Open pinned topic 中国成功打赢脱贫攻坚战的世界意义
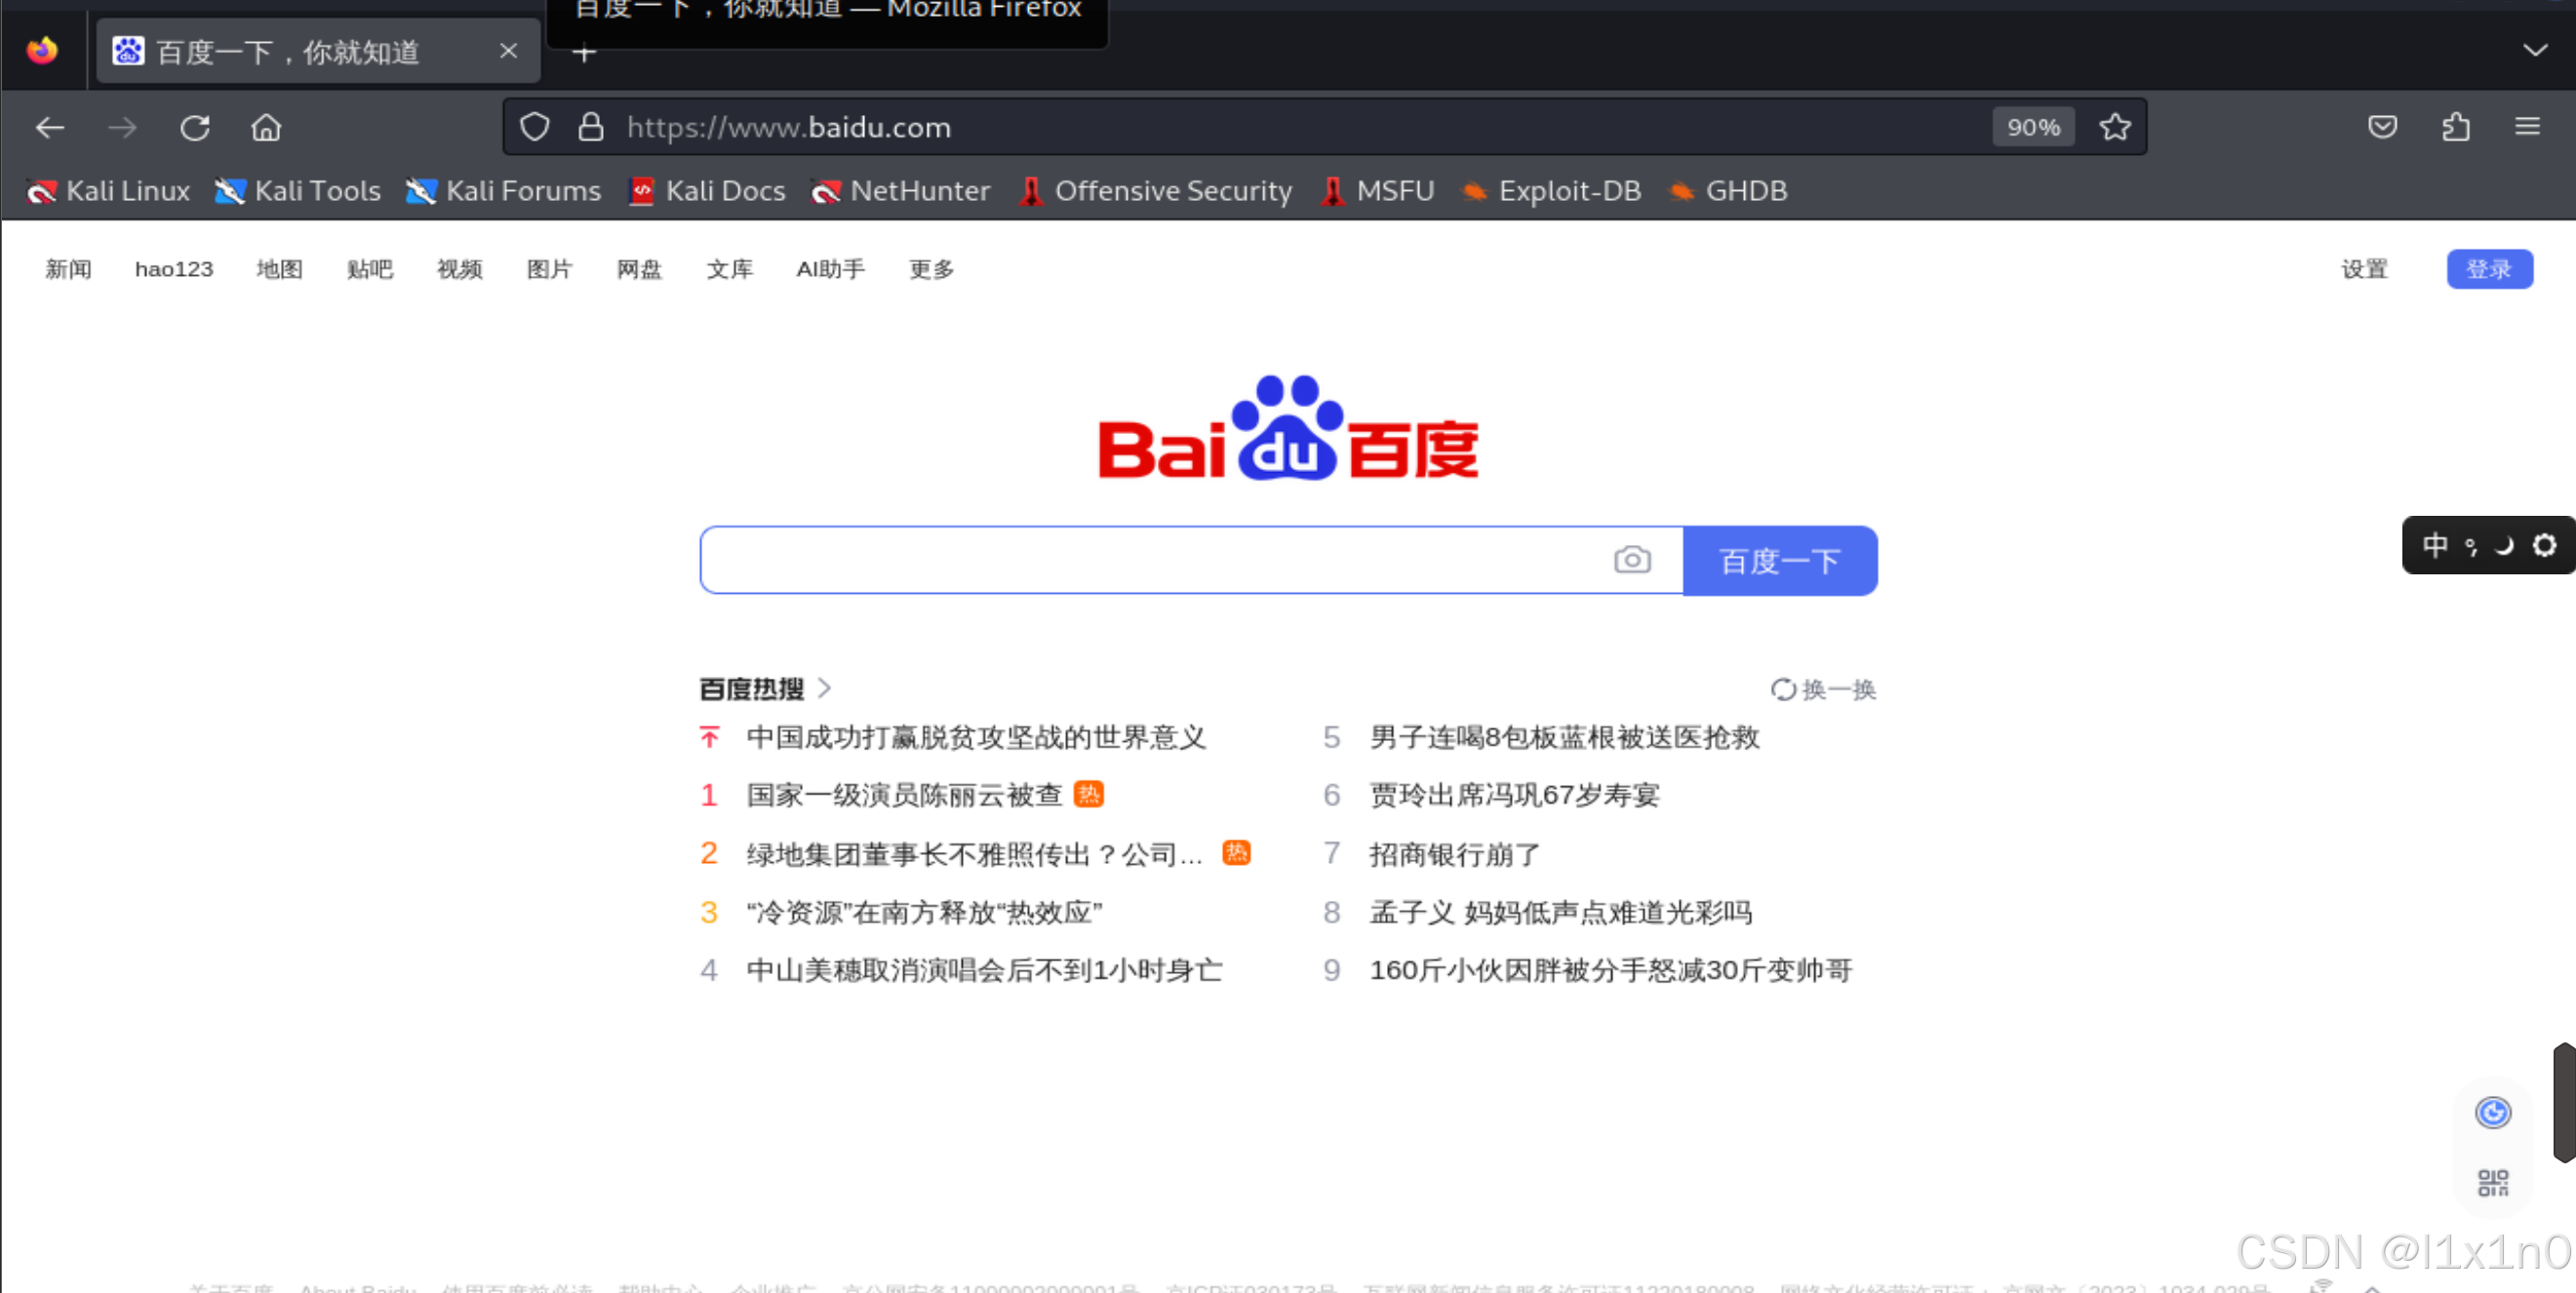The image size is (2576, 1293). (976, 738)
